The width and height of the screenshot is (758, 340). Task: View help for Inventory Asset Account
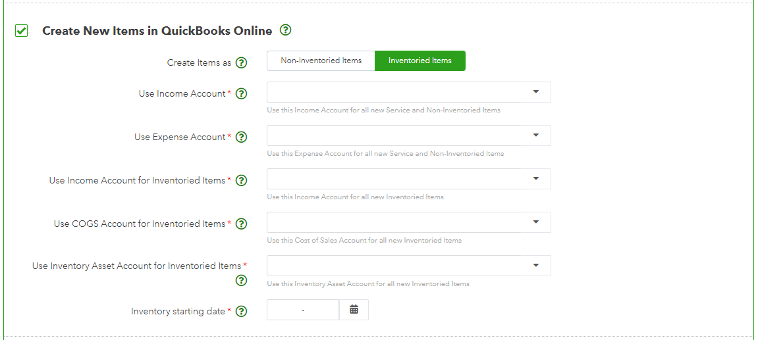click(x=241, y=281)
